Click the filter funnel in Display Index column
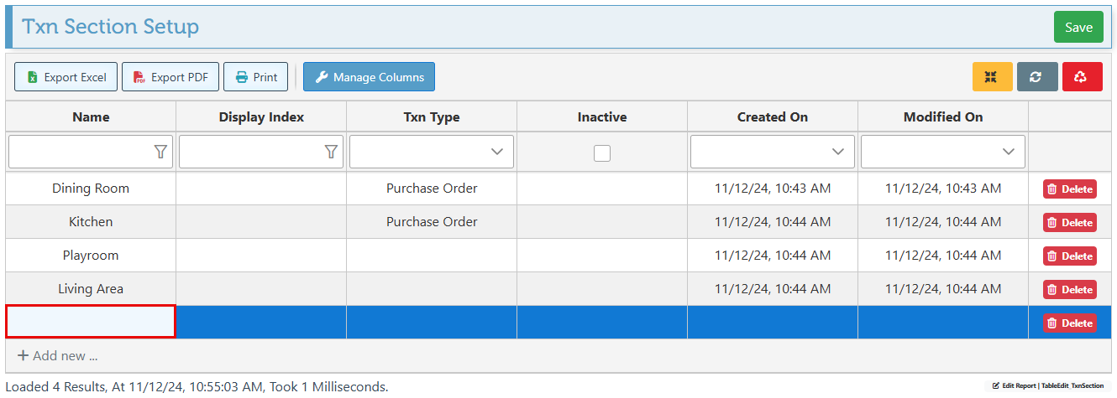Screen dimensions: 1117x398 pyautogui.click(x=331, y=152)
